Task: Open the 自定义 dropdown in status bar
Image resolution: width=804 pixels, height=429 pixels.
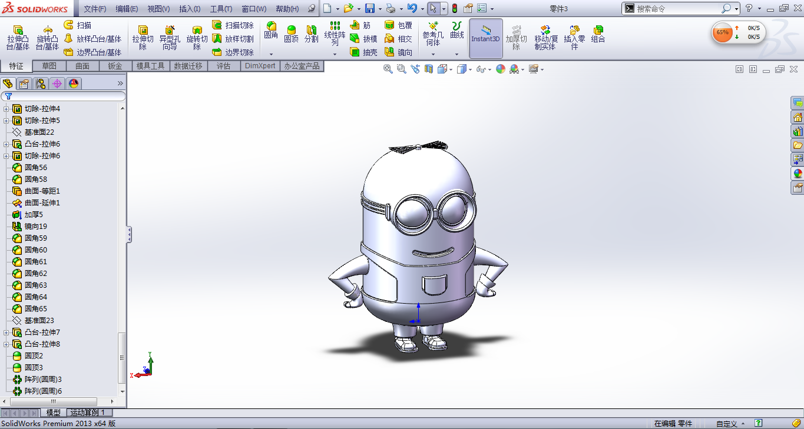Action: pos(730,423)
